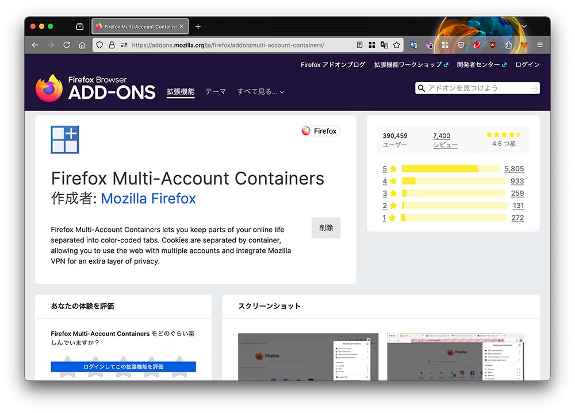Filter reviews by the 5-star bar
Screen dimensions: 575x413
click(x=450, y=168)
